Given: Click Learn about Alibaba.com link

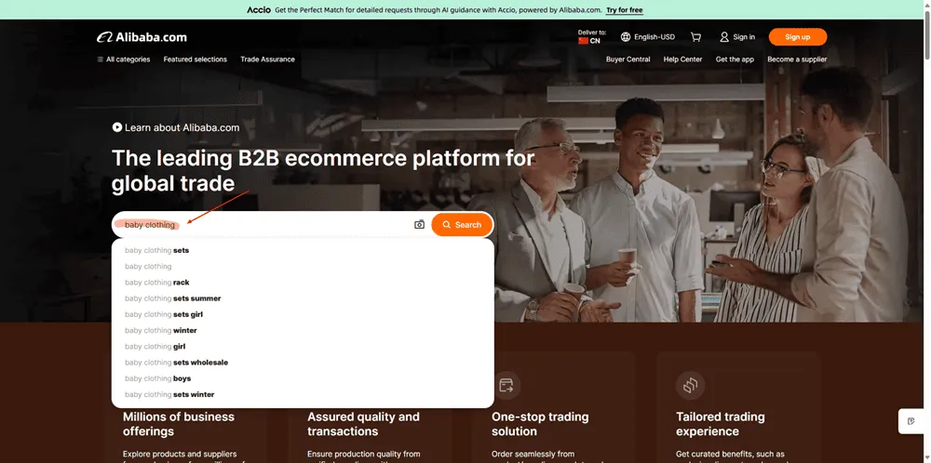Looking at the screenshot, I should [182, 126].
